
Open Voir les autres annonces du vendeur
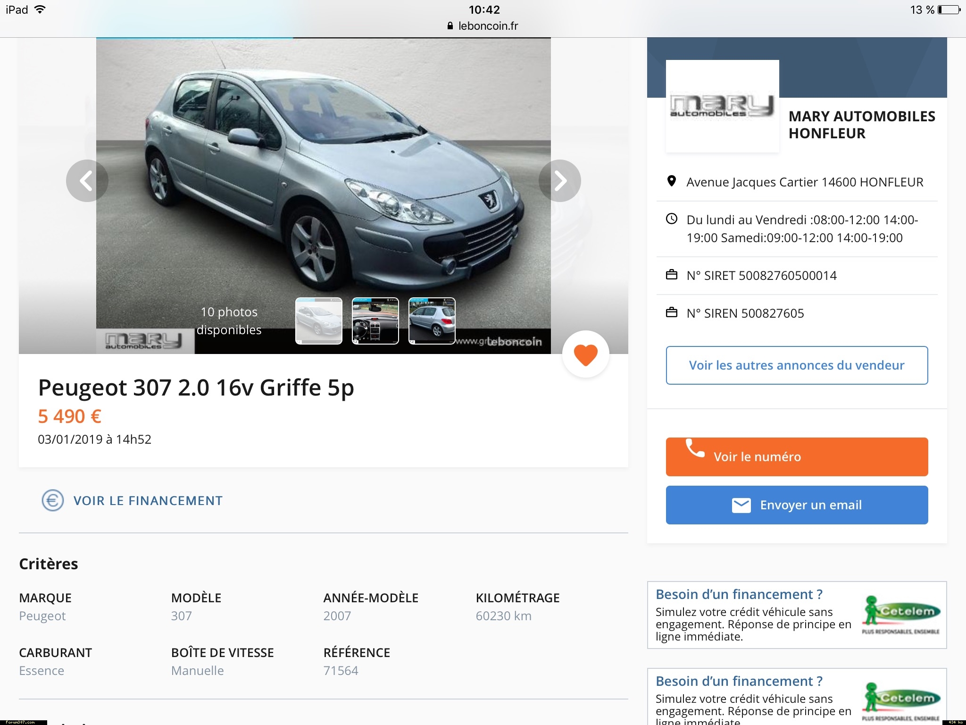(x=797, y=365)
